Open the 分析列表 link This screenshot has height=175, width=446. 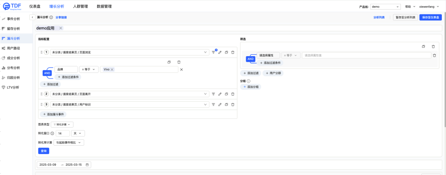pos(379,17)
